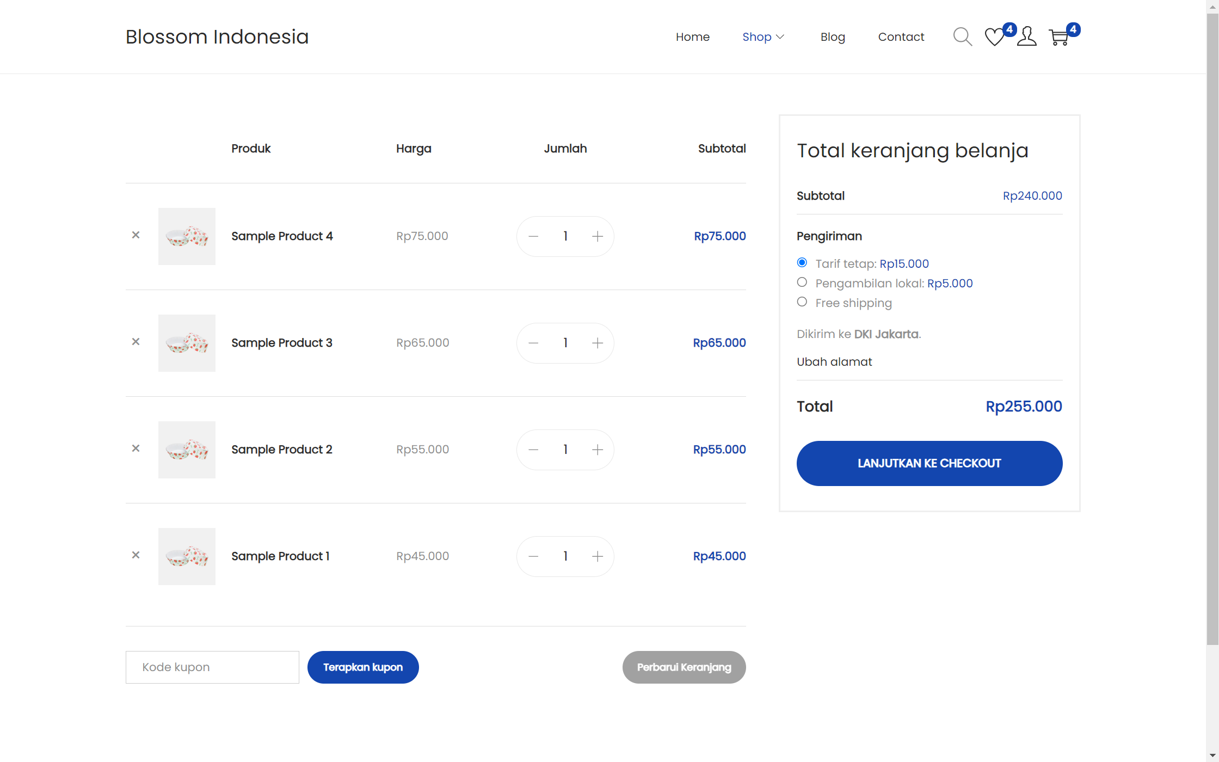Decrease quantity of Sample Product 1
Screen dimensions: 1219x762
tap(533, 556)
